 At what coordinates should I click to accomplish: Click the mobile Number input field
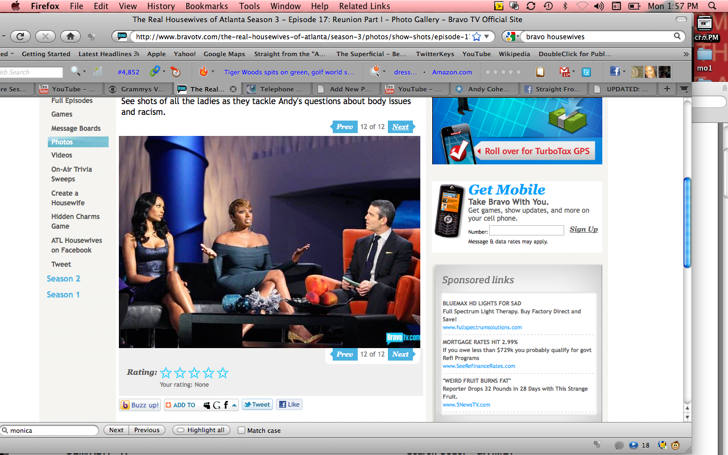[526, 230]
